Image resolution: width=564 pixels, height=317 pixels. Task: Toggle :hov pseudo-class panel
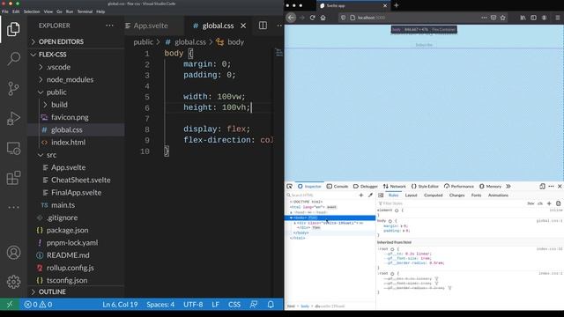point(531,203)
